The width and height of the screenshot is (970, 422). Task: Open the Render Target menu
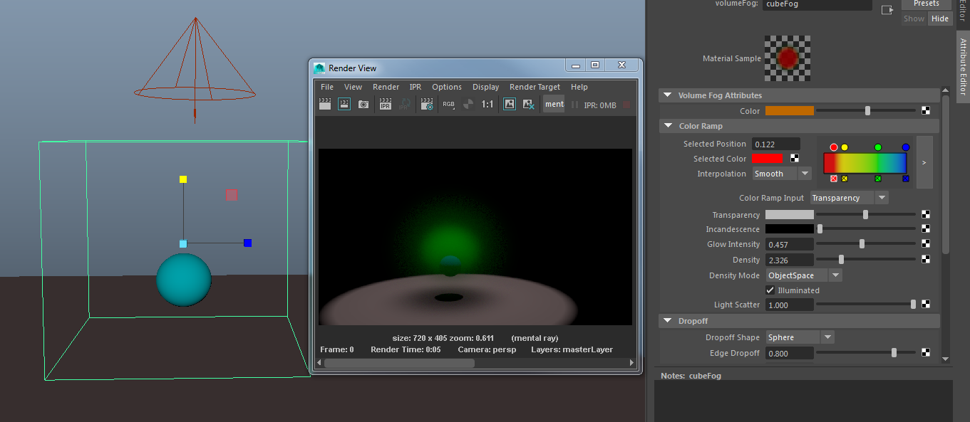535,87
